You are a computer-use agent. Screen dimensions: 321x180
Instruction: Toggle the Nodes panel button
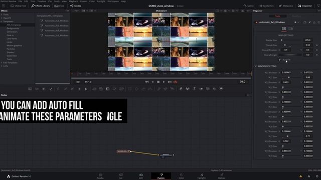point(76,6)
